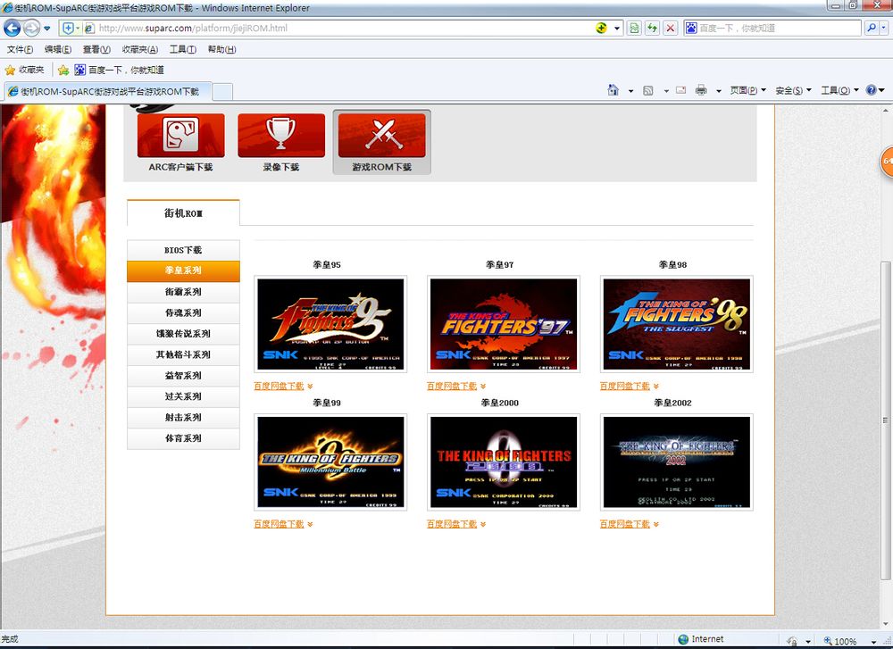Open the 帮助(H) menu

222,49
